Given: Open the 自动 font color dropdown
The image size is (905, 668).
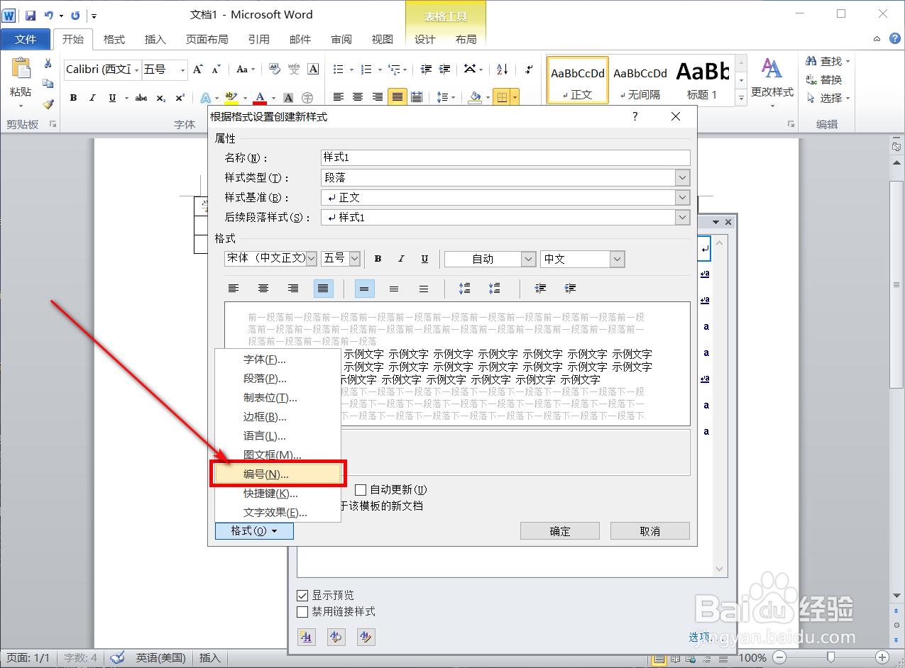Looking at the screenshot, I should click(x=528, y=260).
